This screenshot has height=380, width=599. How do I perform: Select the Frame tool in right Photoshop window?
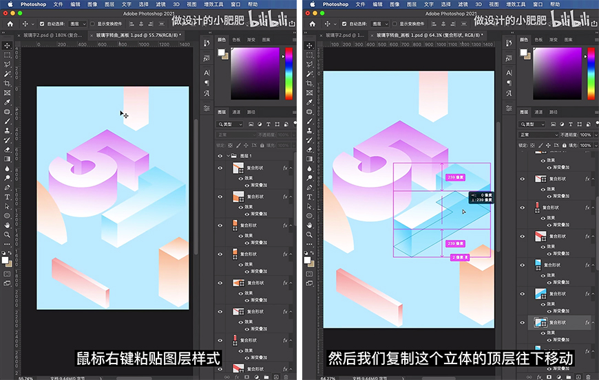309,93
